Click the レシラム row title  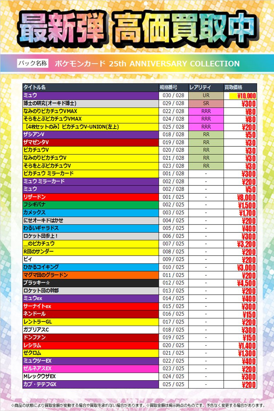pos(90,345)
